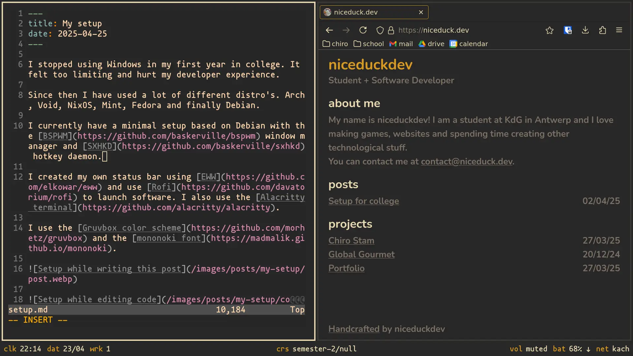Toggle tracking protection via shield icon
The width and height of the screenshot is (633, 356).
coord(380,30)
